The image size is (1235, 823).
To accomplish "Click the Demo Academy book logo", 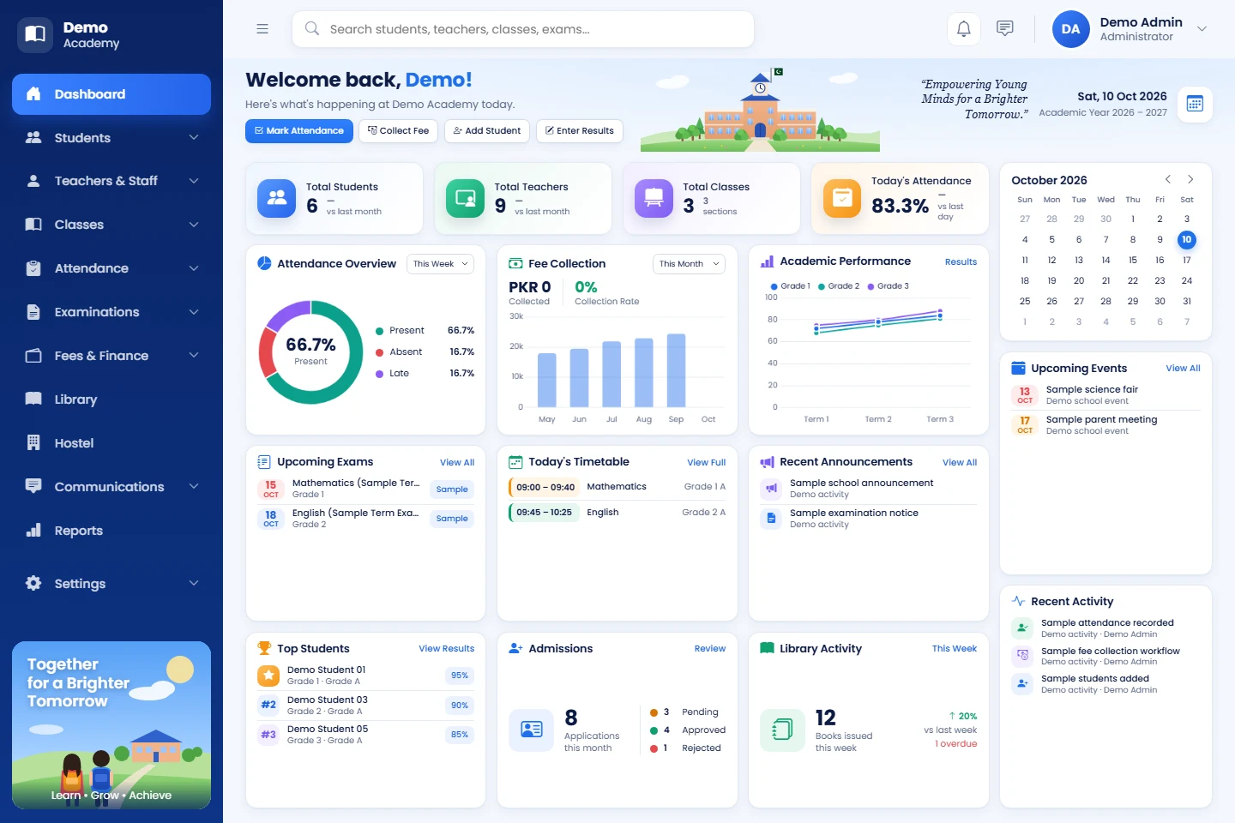I will pos(35,34).
